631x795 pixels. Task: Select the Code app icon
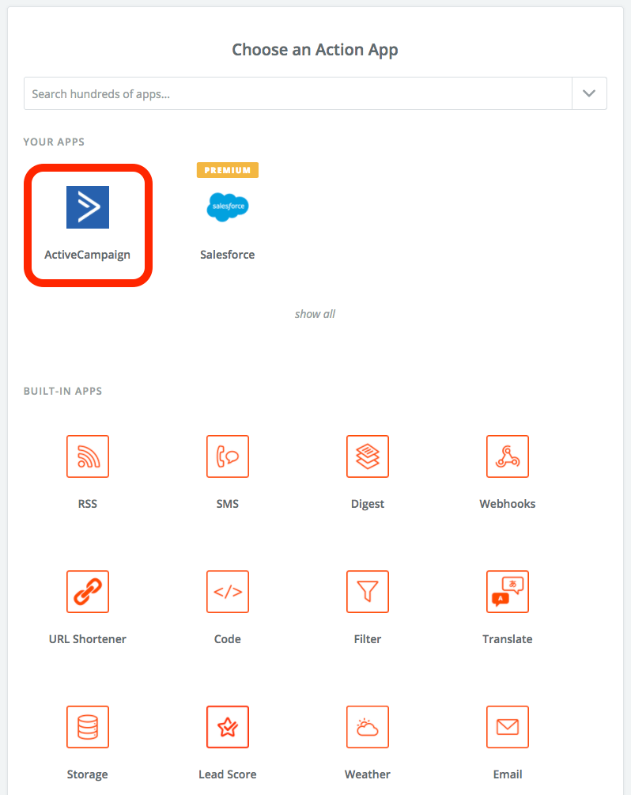click(228, 592)
